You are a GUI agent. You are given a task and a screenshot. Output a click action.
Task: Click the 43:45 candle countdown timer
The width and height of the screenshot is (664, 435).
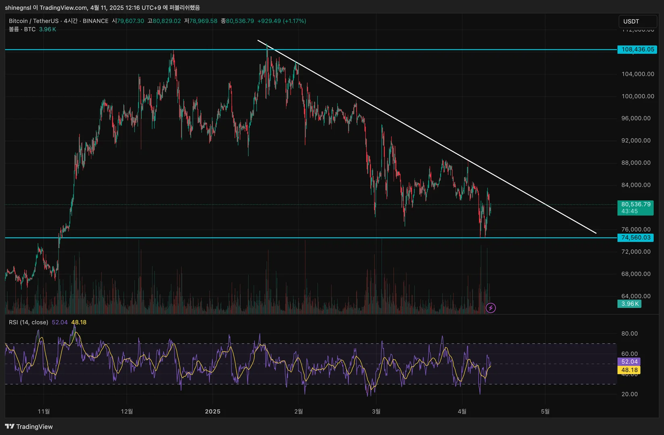[629, 211]
